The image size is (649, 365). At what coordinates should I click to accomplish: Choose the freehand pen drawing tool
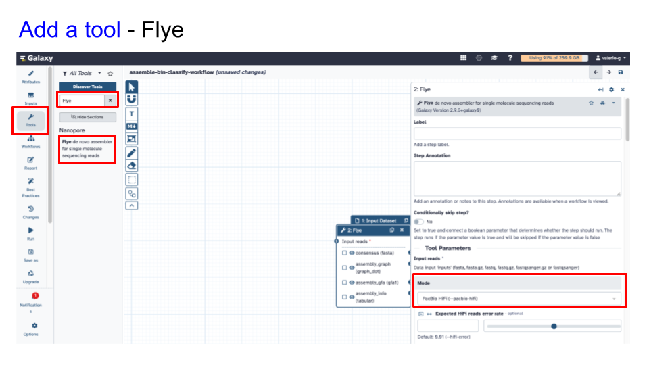(x=132, y=153)
